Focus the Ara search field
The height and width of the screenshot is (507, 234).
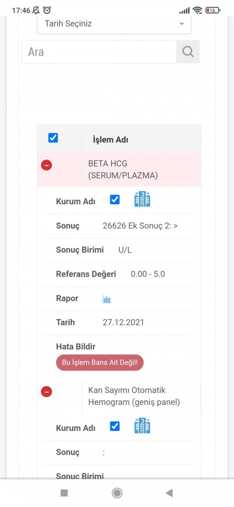click(x=99, y=52)
